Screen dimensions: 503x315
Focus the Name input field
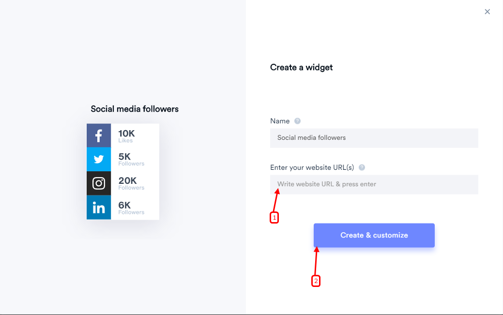[374, 138]
